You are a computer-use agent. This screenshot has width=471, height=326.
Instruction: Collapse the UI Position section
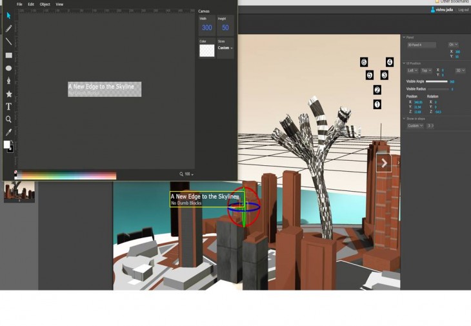[404, 63]
